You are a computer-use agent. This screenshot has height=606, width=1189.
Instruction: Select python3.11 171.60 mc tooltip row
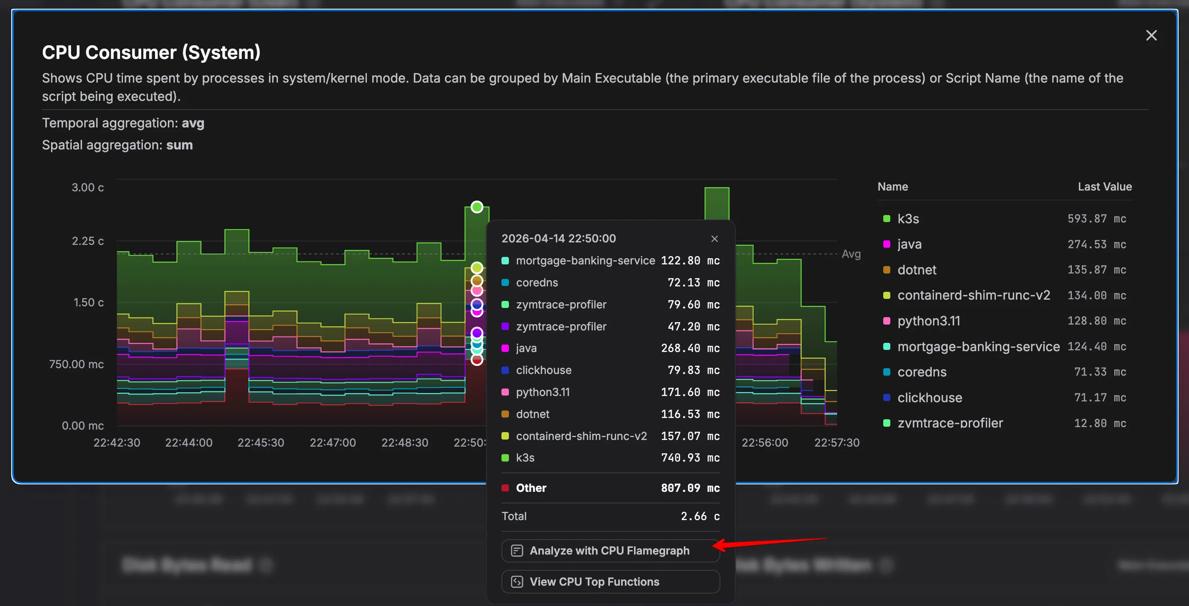(610, 392)
